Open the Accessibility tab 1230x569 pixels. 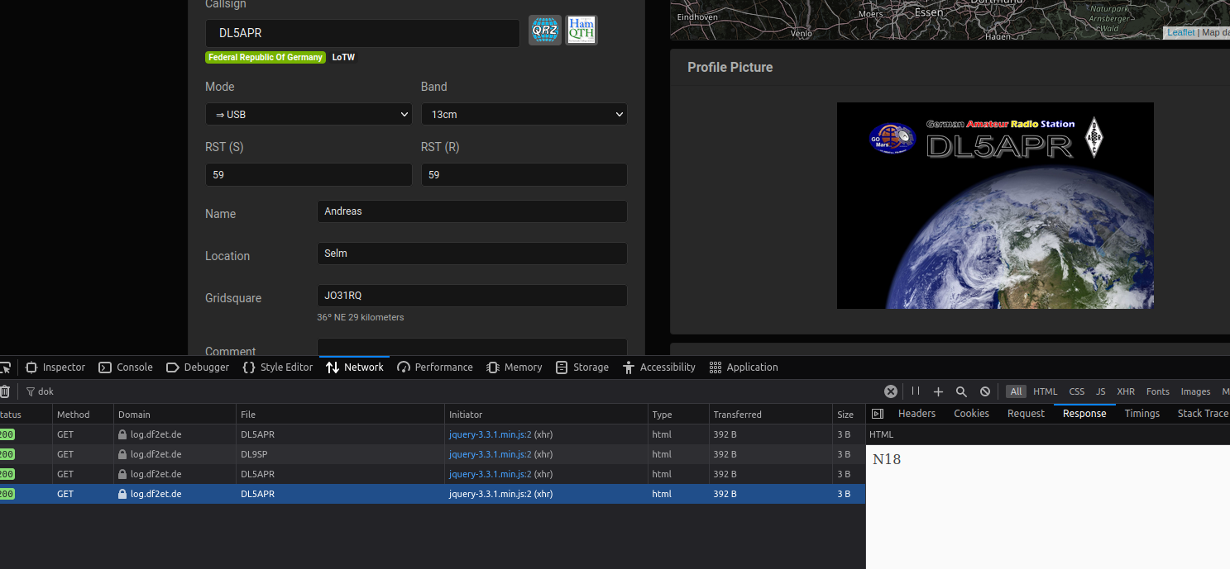[x=659, y=367]
